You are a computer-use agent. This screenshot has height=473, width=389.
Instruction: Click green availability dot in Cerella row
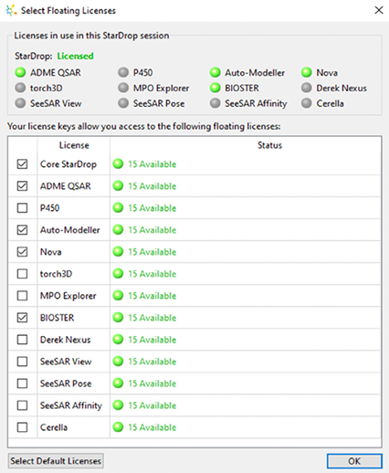coord(118,427)
